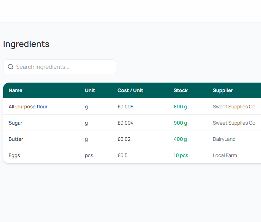
Task: Click the Local Farm supplier cell
Action: (225, 155)
